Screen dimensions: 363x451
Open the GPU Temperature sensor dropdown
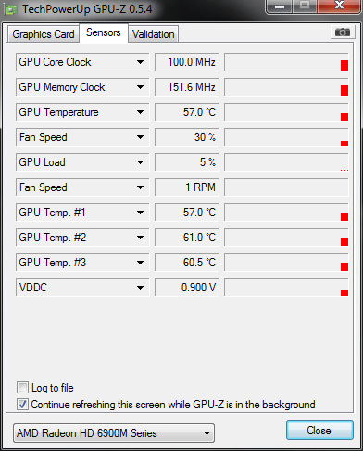coord(140,112)
